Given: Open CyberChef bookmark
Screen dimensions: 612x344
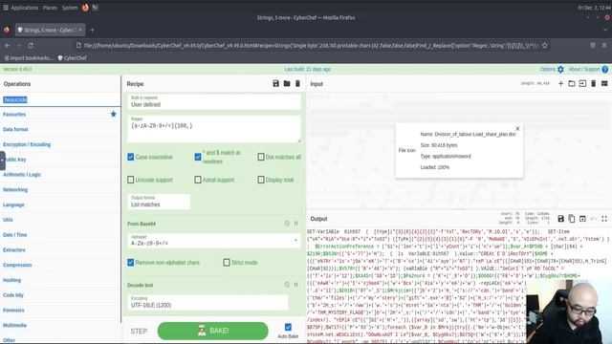Looking at the screenshot, I should pyautogui.click(x=73, y=57).
